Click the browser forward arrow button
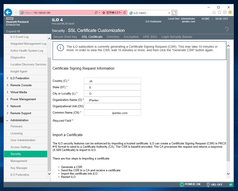 click(16, 12)
